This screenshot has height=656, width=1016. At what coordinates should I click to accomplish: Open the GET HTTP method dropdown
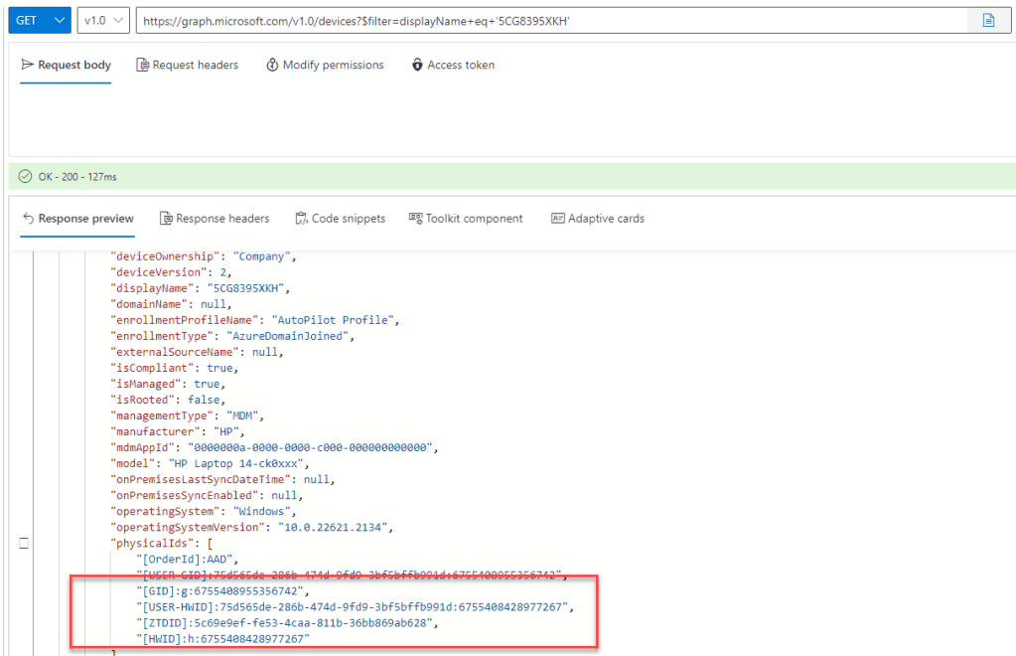tap(40, 20)
